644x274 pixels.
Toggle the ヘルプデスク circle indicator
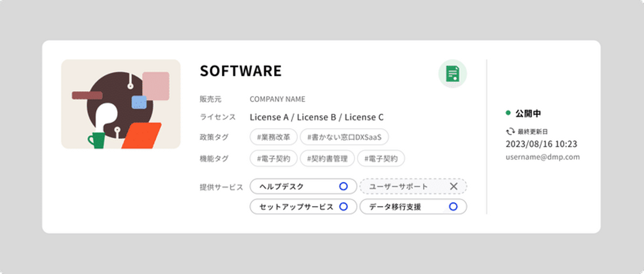pyautogui.click(x=343, y=187)
